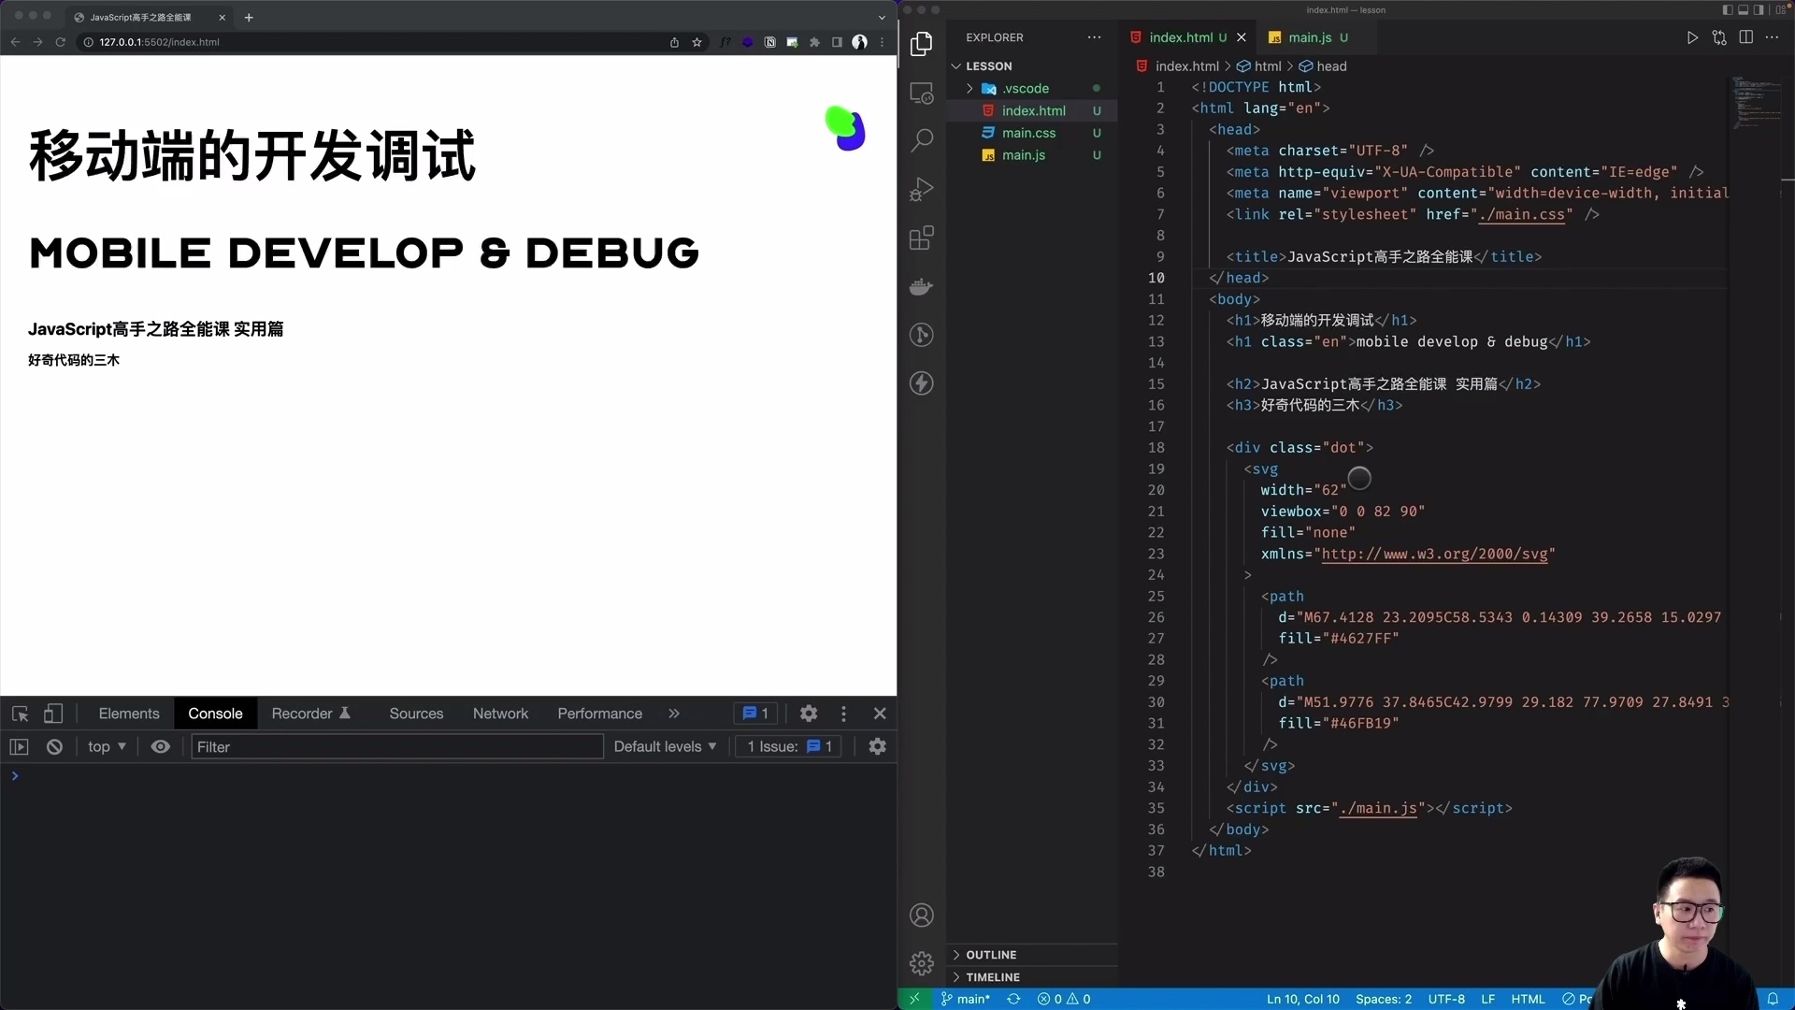Click the 1 Issue button in DevTools
The width and height of the screenshot is (1795, 1010).
[x=787, y=746]
